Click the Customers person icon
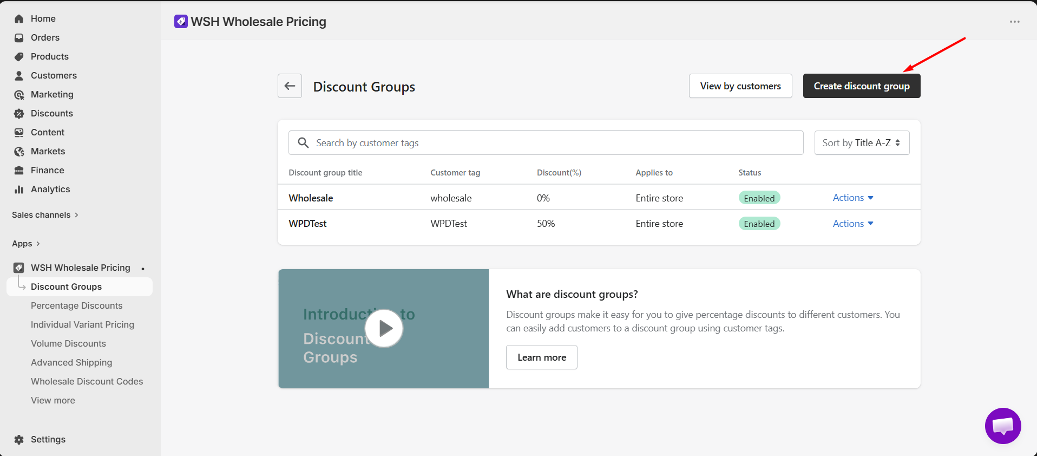This screenshot has width=1037, height=456. coord(19,76)
